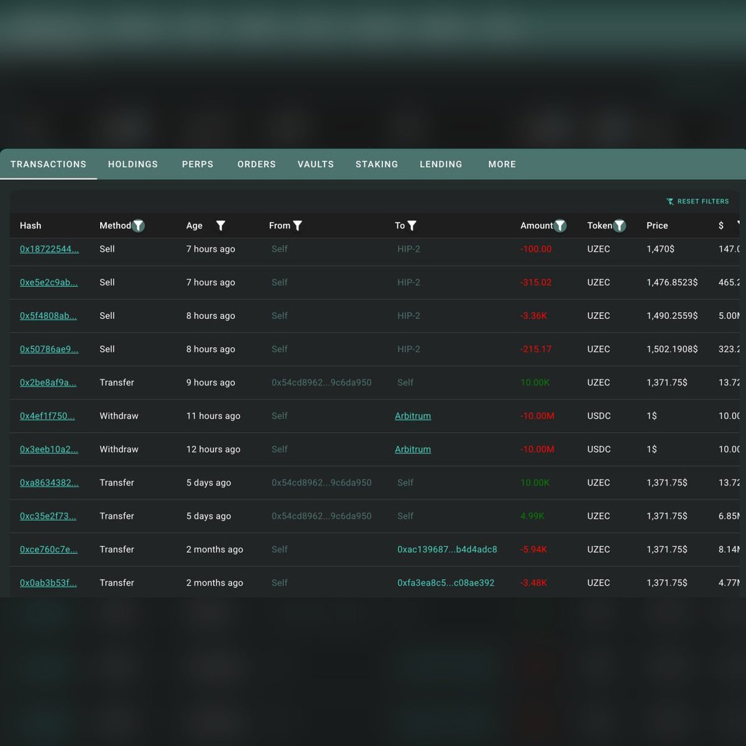Open transaction hash 0x4ef1f750...
Screen dimensions: 746x746
[47, 416]
